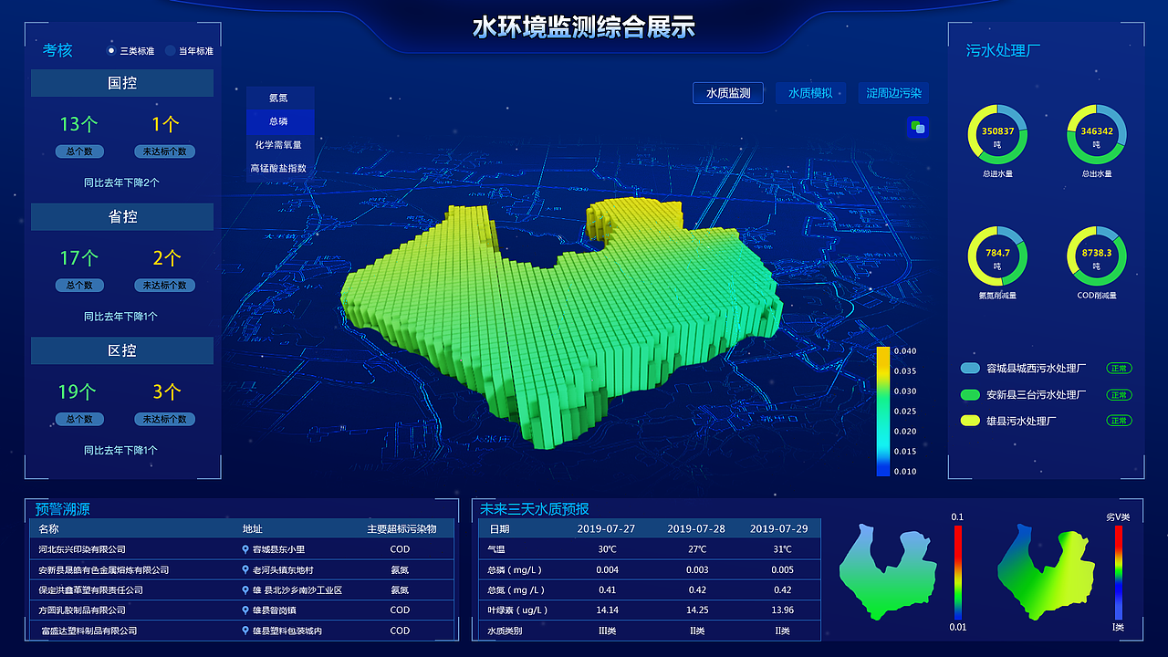Click location pin icon for 容城县东小里
Viewport: 1168px width, 657px height.
(x=245, y=549)
